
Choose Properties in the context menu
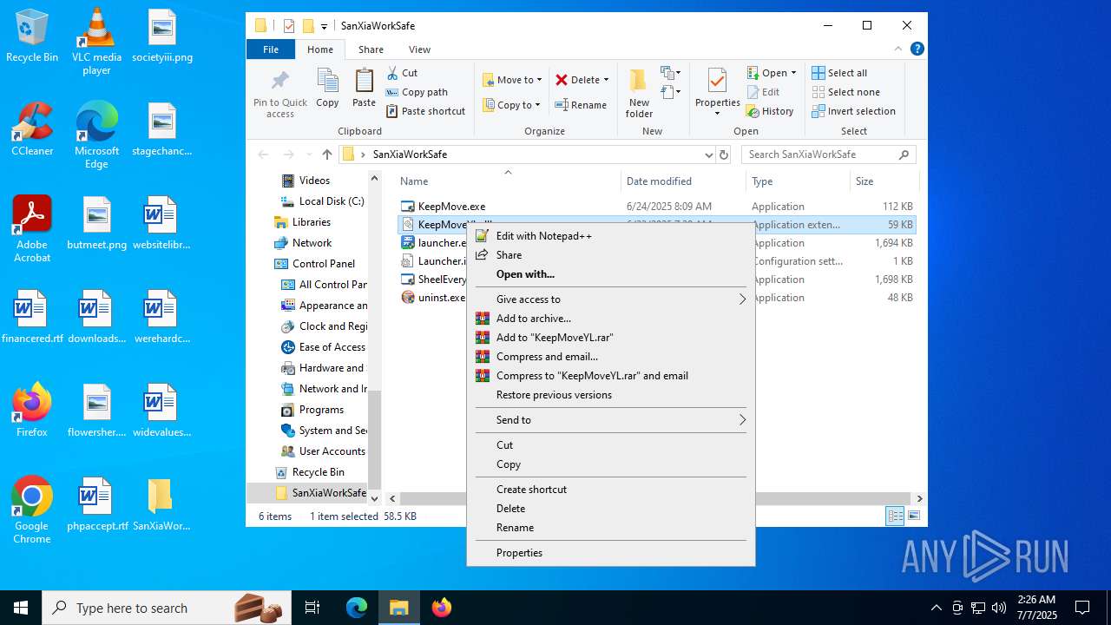(x=519, y=553)
